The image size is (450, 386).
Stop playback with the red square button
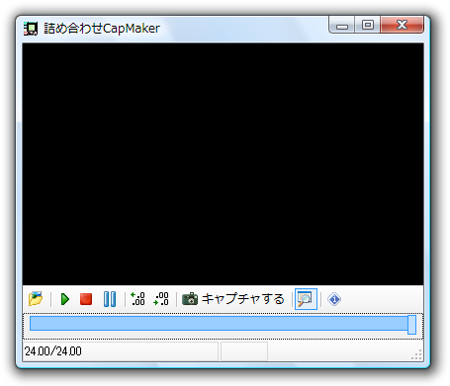(86, 299)
